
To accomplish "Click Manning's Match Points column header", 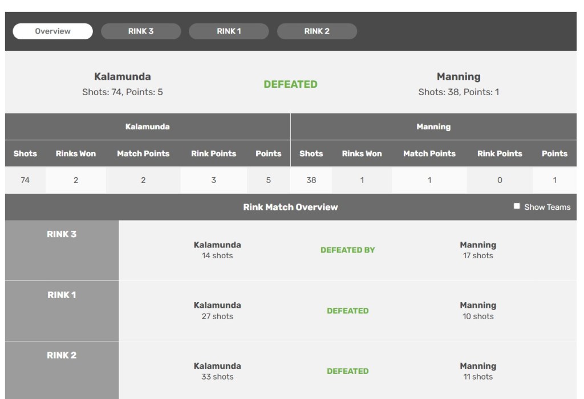I will pos(429,153).
